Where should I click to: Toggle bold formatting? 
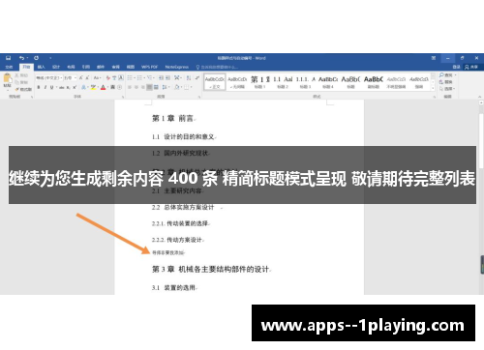39,87
